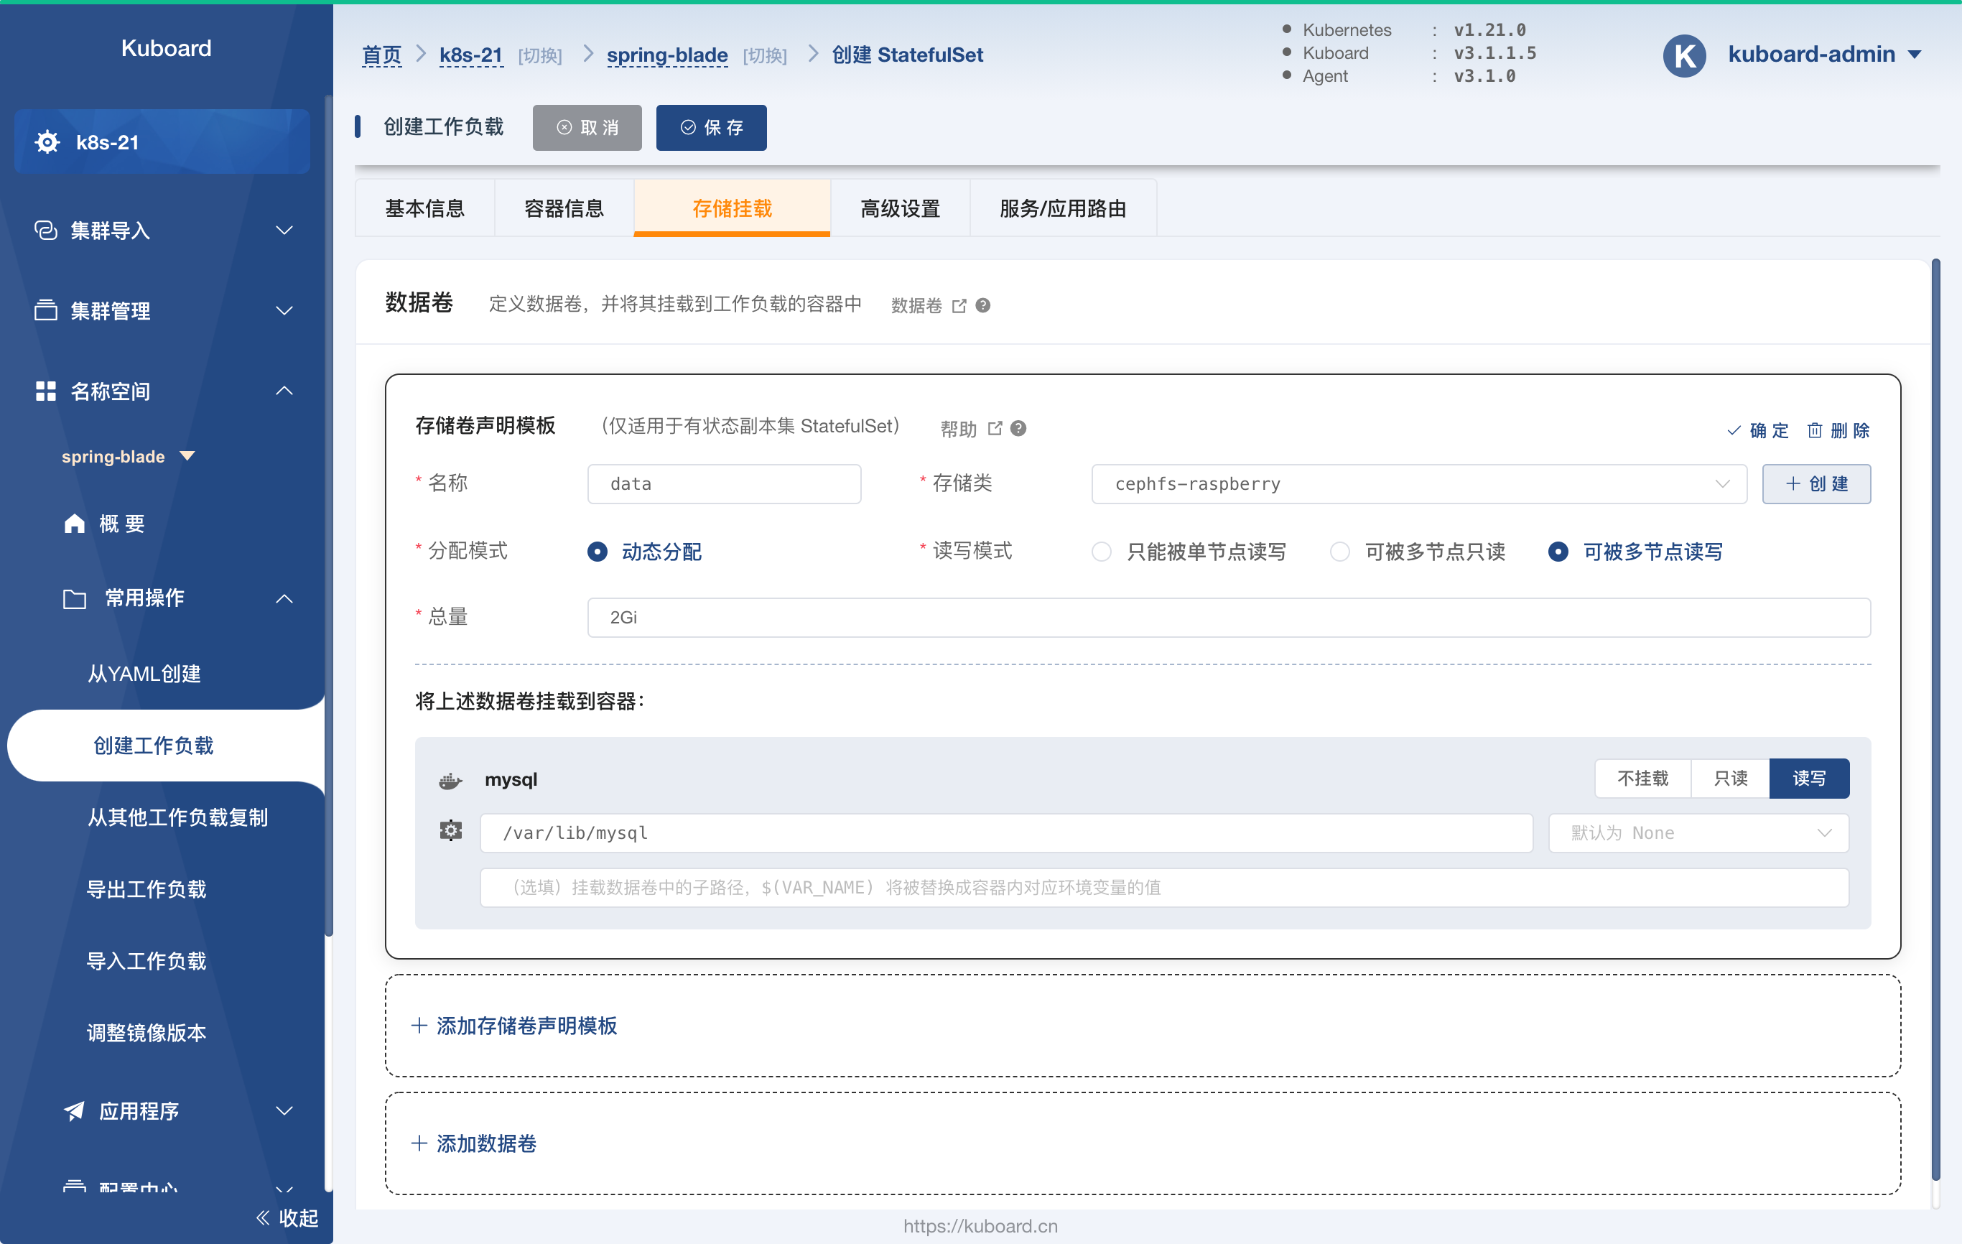
Task: Click the 保存 button
Action: (x=711, y=128)
